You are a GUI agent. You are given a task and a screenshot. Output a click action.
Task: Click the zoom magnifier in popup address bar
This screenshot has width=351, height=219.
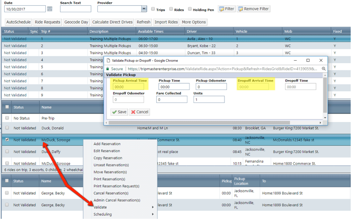323,69
